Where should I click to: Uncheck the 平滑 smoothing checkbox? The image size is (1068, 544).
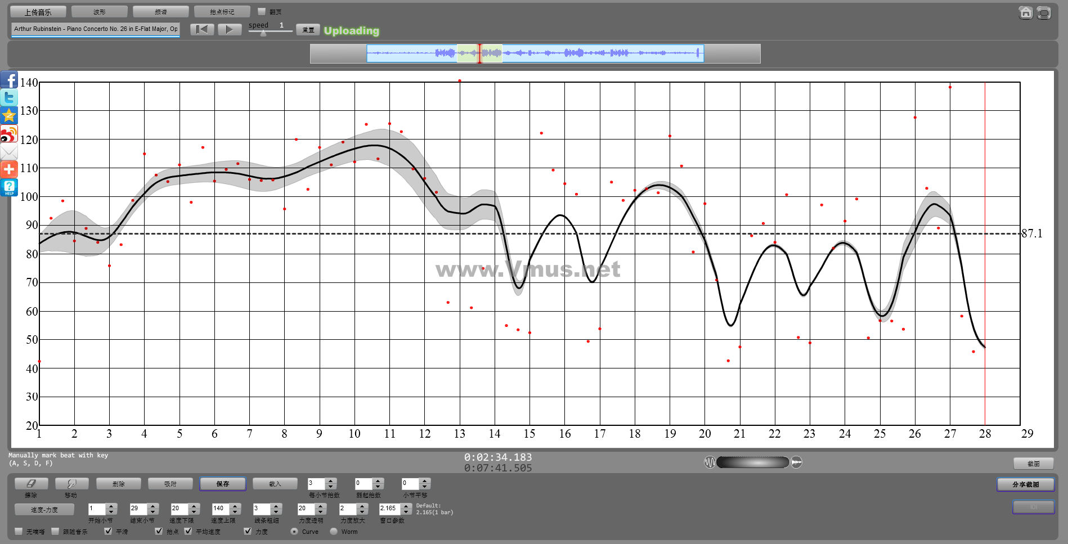tap(108, 531)
